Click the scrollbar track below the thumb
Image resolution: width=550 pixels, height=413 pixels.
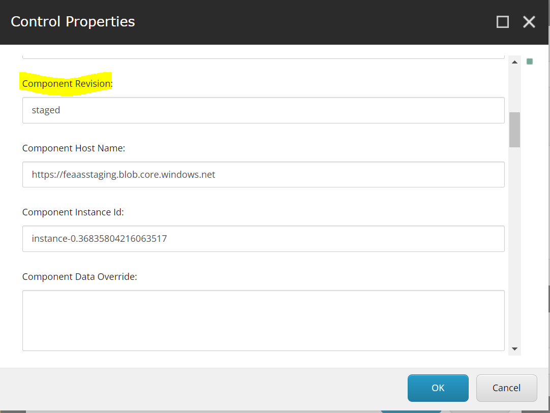tap(514, 245)
